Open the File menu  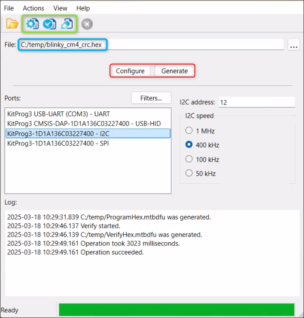(x=9, y=8)
